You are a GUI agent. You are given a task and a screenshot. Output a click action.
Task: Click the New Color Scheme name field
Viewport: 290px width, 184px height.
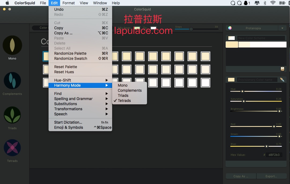coord(261,38)
